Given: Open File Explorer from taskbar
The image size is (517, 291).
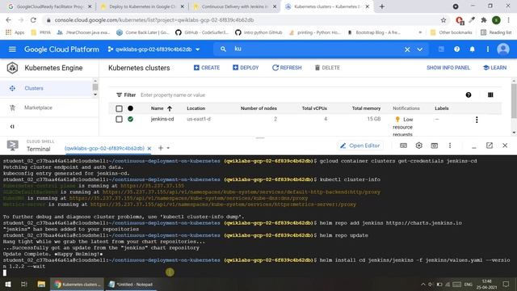Looking at the screenshot, I should click(41, 285).
